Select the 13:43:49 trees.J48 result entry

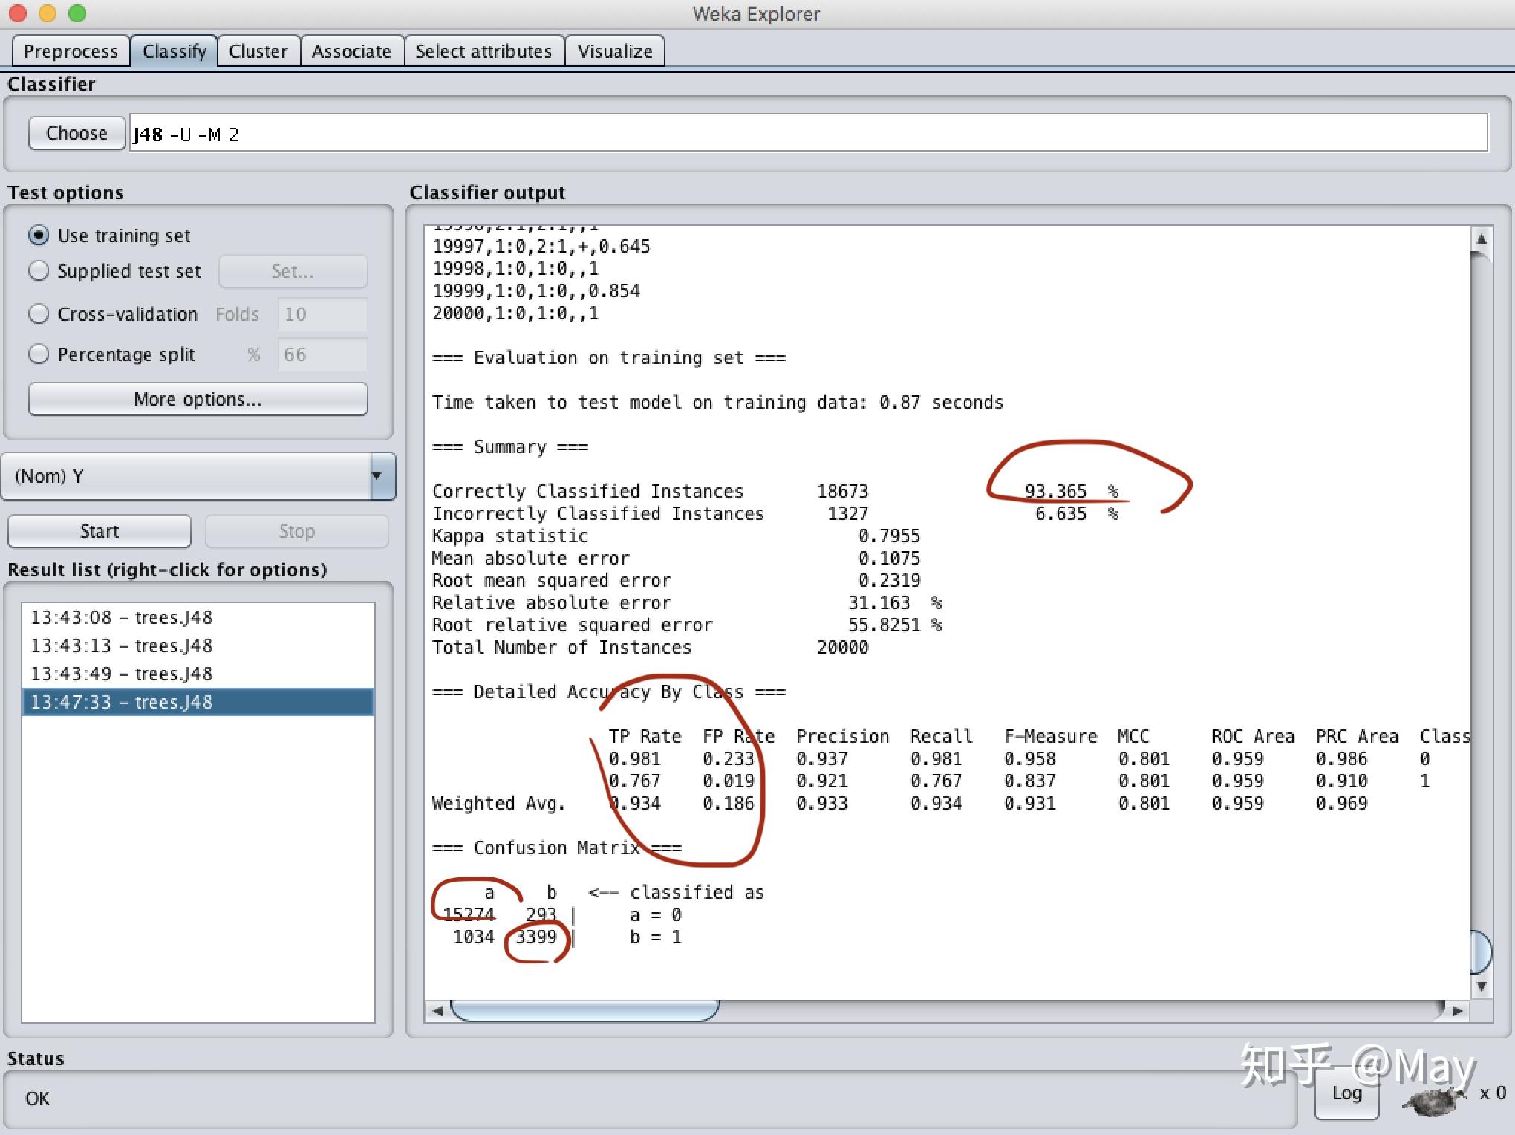pos(122,674)
